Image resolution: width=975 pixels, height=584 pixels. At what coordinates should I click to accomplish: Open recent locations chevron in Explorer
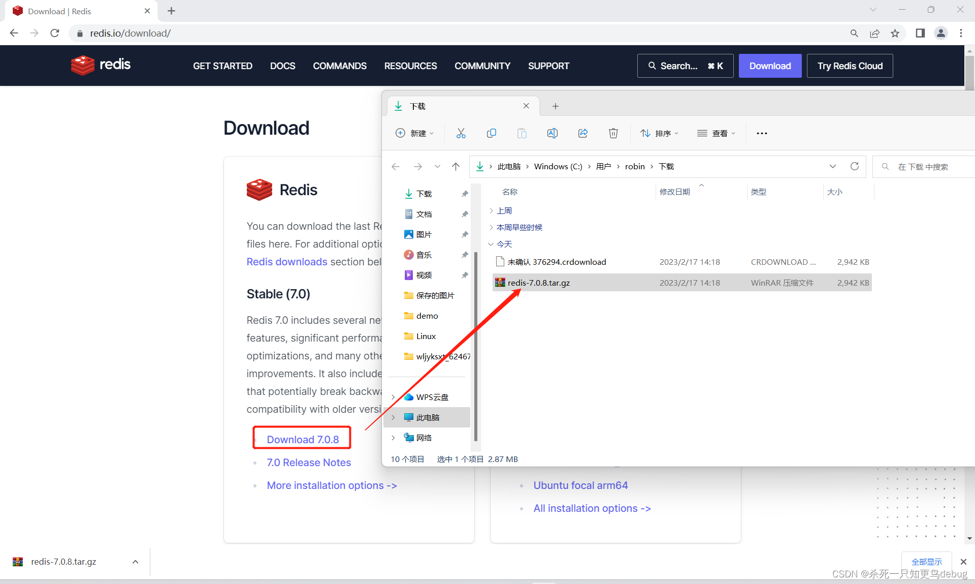[437, 167]
